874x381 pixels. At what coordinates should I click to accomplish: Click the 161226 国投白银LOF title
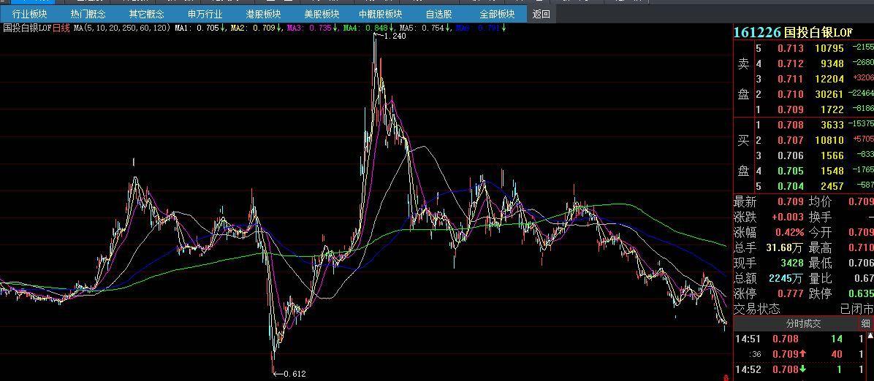pyautogui.click(x=793, y=32)
